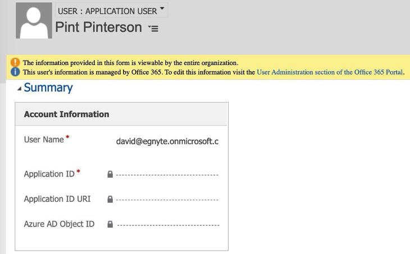Click the locked Application ID URI field

[x=167, y=200]
